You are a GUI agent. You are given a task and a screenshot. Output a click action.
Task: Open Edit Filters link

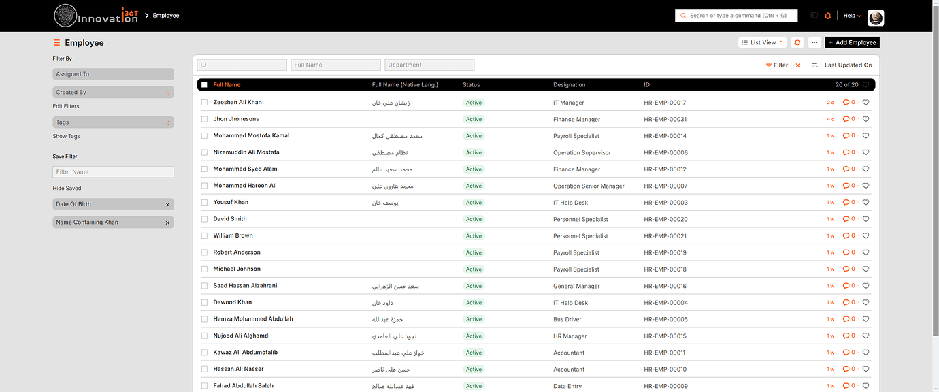65,106
